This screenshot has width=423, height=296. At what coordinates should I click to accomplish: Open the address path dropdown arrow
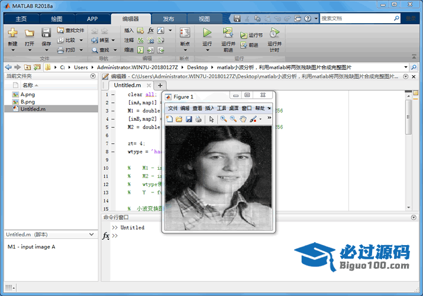click(406, 67)
